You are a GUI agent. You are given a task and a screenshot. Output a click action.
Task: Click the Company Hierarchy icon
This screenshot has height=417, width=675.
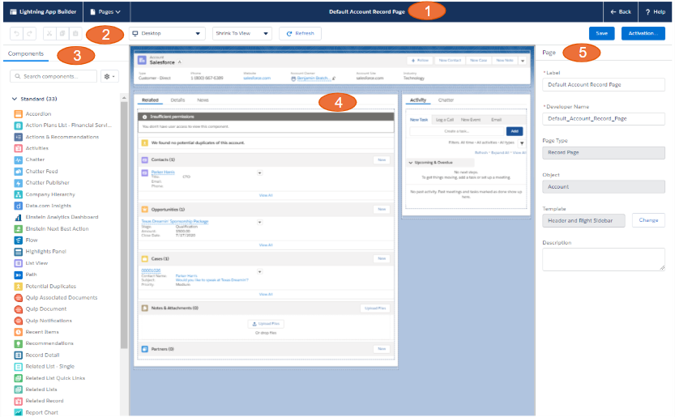pyautogui.click(x=18, y=194)
